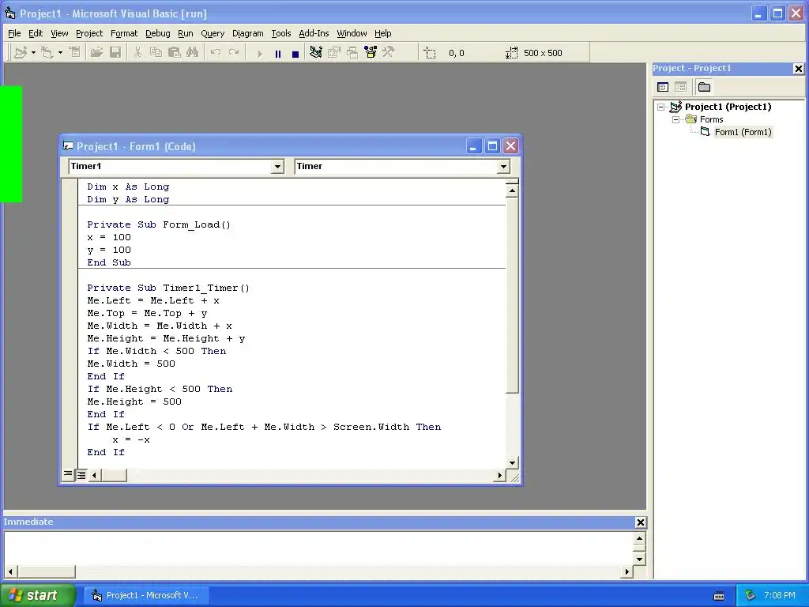Image resolution: width=809 pixels, height=607 pixels.
Task: Click the Undo arrow icon
Action: tap(216, 53)
